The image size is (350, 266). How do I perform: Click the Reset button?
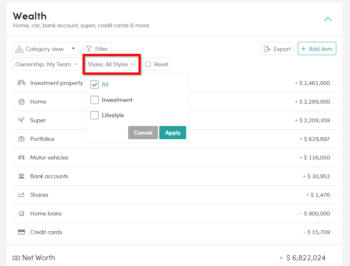click(157, 64)
